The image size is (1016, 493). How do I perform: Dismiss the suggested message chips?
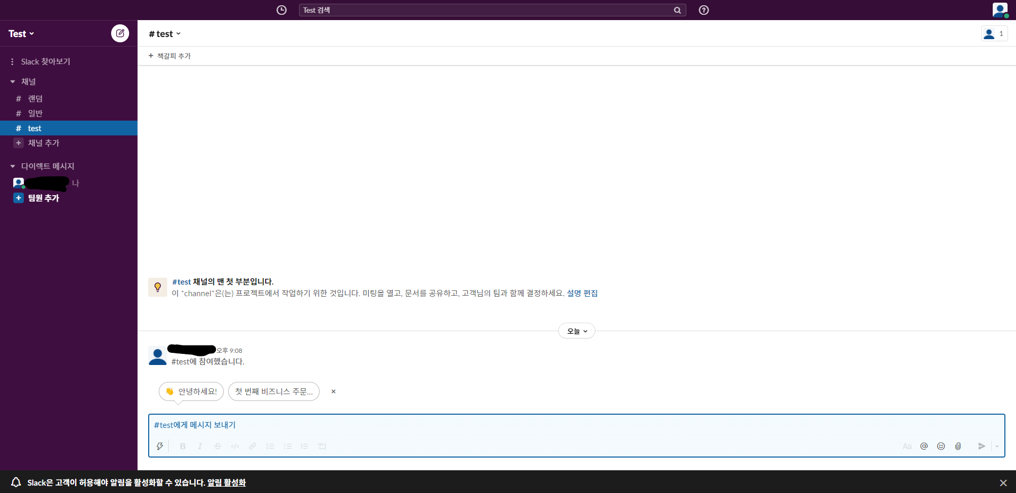(333, 391)
